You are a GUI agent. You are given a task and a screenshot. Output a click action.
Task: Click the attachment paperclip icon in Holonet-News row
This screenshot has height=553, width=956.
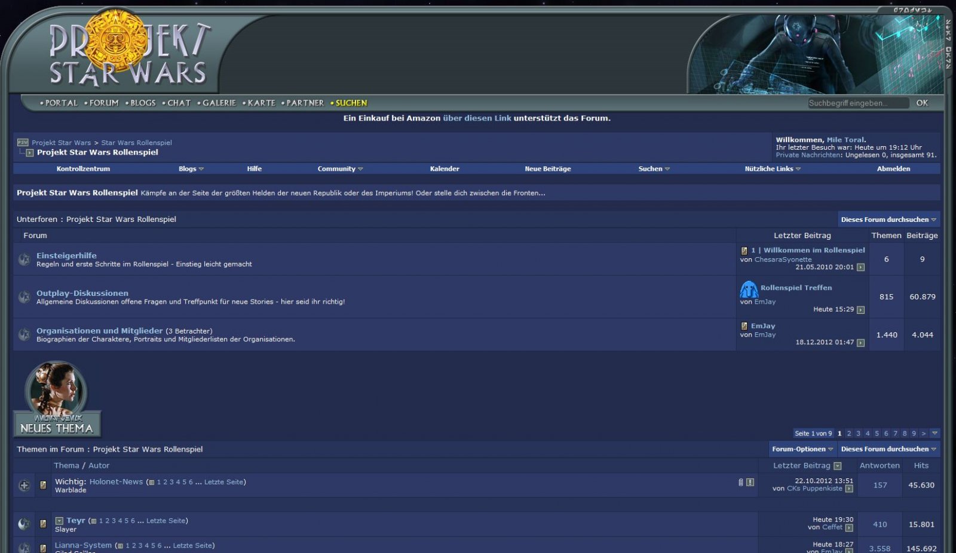(x=741, y=482)
